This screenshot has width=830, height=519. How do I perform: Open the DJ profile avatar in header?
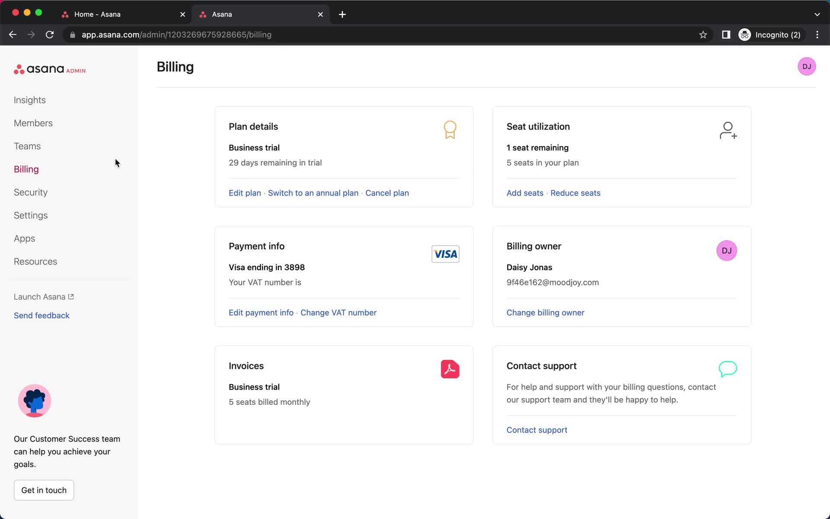[x=807, y=67]
